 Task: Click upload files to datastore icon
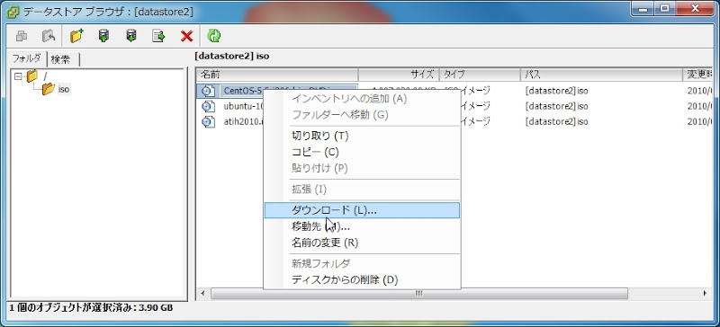click(x=104, y=35)
